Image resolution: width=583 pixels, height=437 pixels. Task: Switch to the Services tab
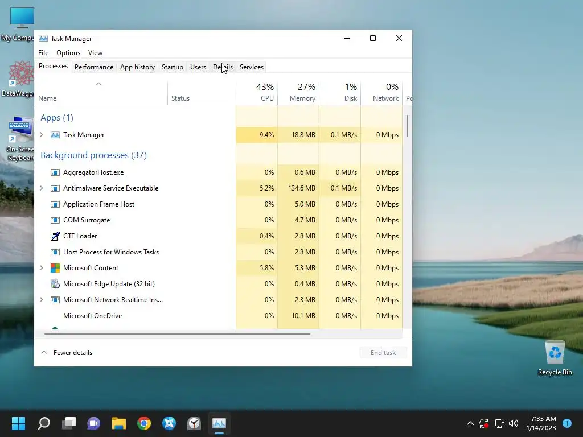(251, 67)
